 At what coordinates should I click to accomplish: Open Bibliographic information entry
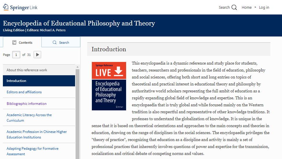click(27, 103)
